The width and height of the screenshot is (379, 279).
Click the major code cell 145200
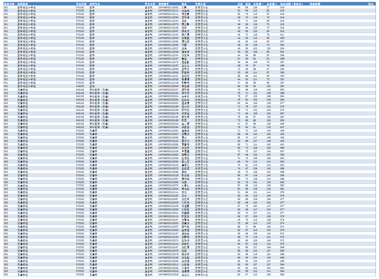[x=80, y=86]
